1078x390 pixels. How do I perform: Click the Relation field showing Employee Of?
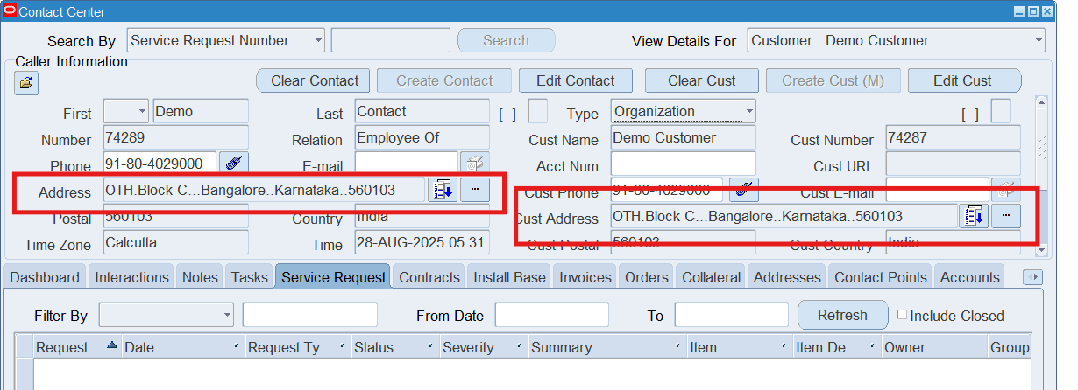[x=422, y=137]
